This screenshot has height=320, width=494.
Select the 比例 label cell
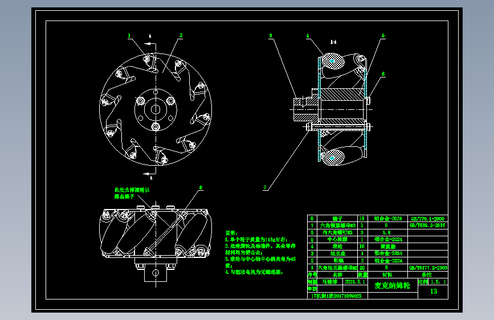coord(423,282)
